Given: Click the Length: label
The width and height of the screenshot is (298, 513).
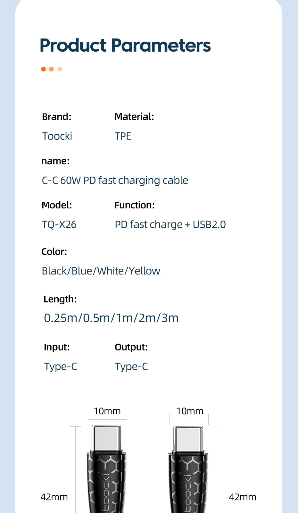Looking at the screenshot, I should [x=60, y=299].
